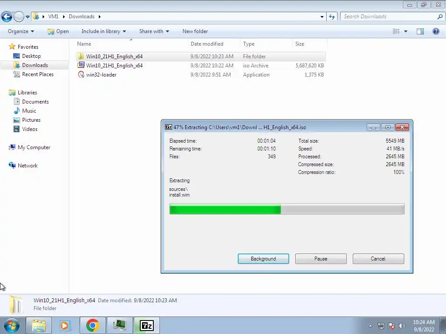This screenshot has height=334, width=446.
Task: Open the system monitor taskbar icon
Action: click(119, 325)
